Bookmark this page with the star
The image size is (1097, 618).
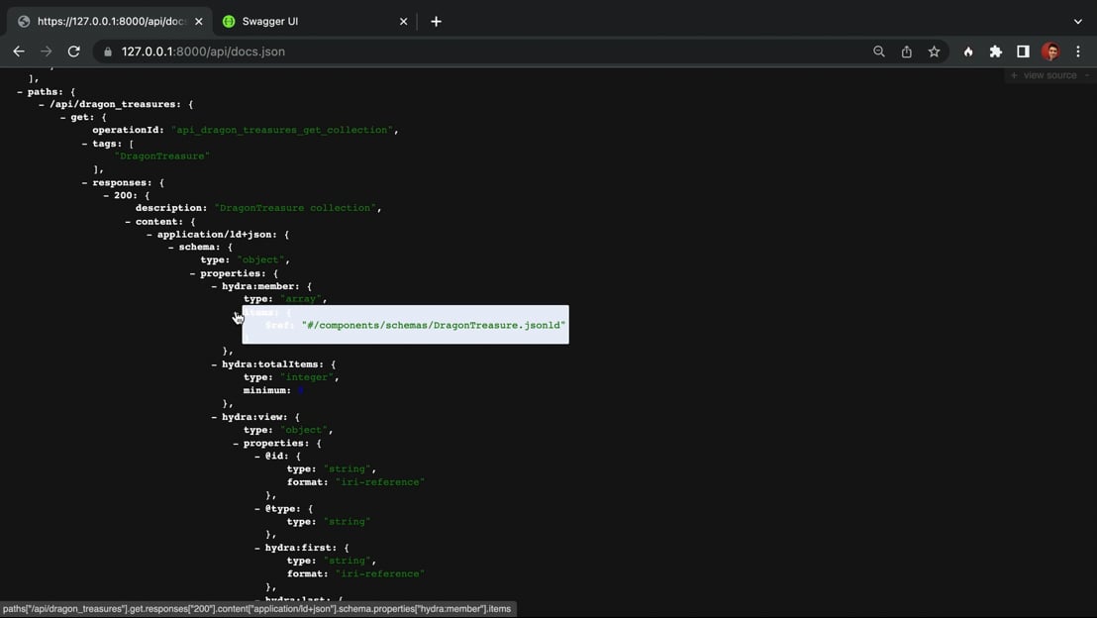point(934,51)
